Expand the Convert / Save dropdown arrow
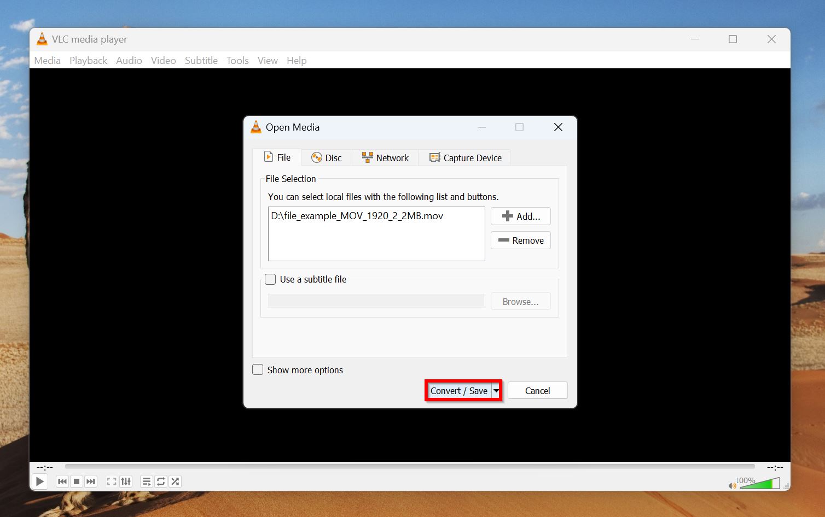Image resolution: width=825 pixels, height=517 pixels. [496, 391]
